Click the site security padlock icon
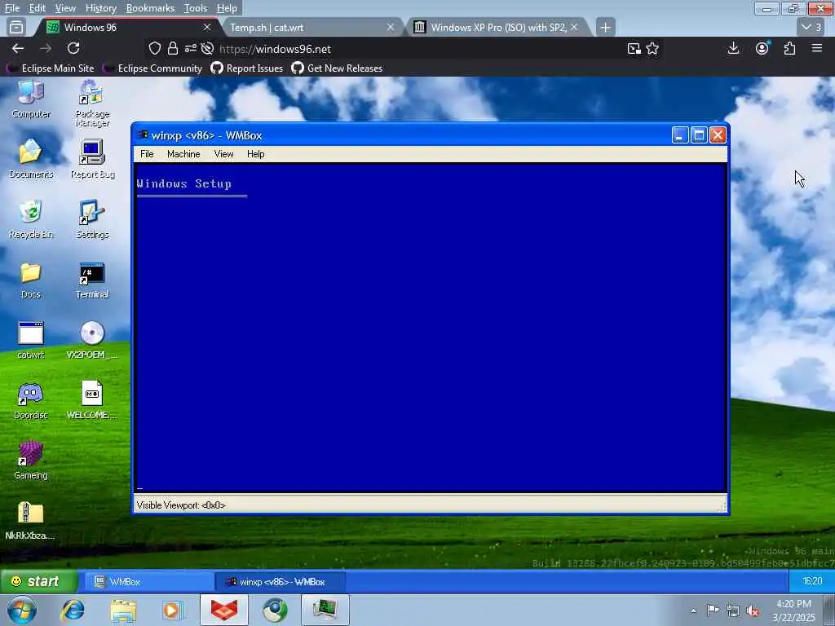Screen dimensions: 835x626 [x=173, y=49]
